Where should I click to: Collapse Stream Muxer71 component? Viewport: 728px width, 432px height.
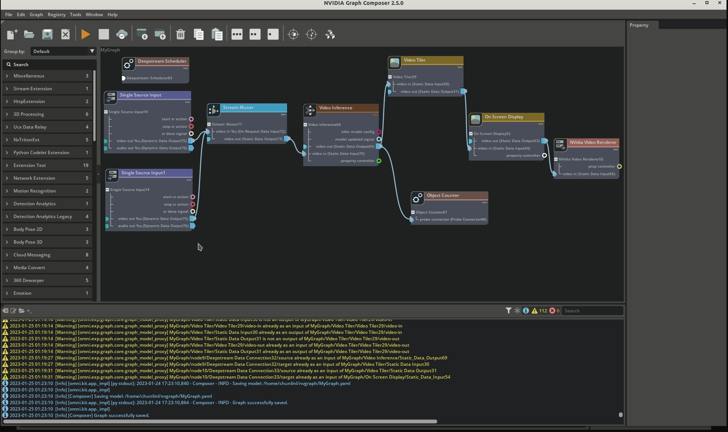209,124
